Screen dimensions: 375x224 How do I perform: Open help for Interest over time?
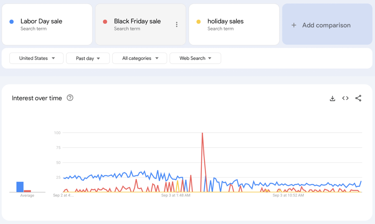[70, 98]
